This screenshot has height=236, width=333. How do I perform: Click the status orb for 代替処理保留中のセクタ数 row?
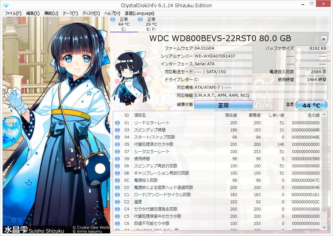(x=117, y=216)
